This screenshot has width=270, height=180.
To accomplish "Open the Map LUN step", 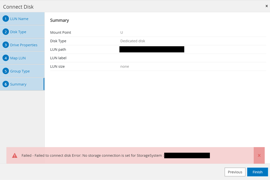I will point(18,58).
